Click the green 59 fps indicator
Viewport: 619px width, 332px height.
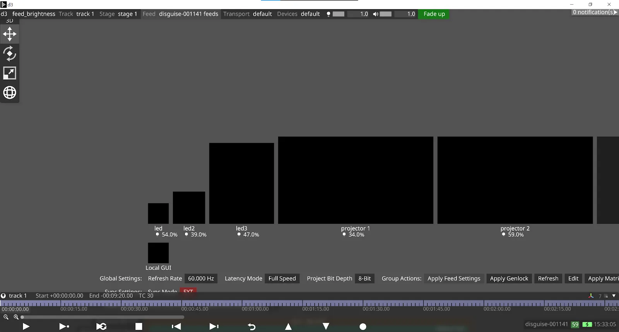point(575,325)
